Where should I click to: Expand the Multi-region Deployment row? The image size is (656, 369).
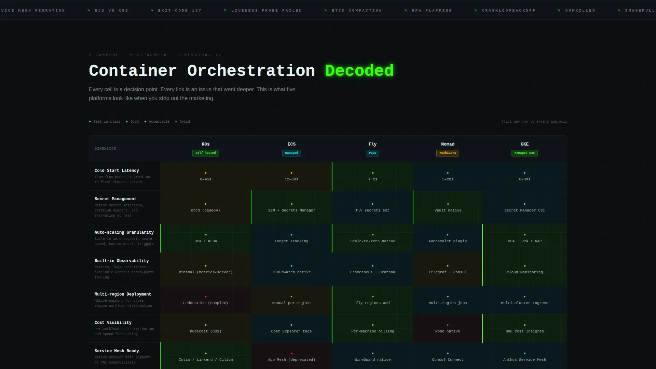point(328,300)
